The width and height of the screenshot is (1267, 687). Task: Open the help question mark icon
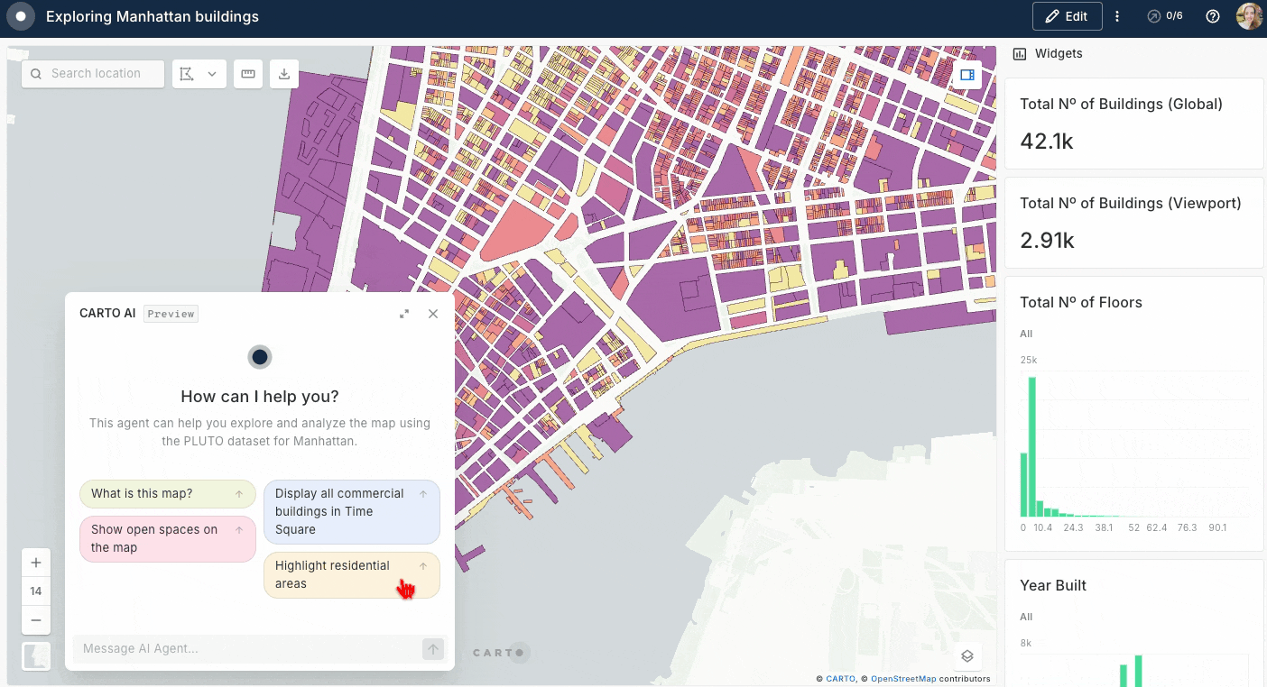(x=1213, y=16)
